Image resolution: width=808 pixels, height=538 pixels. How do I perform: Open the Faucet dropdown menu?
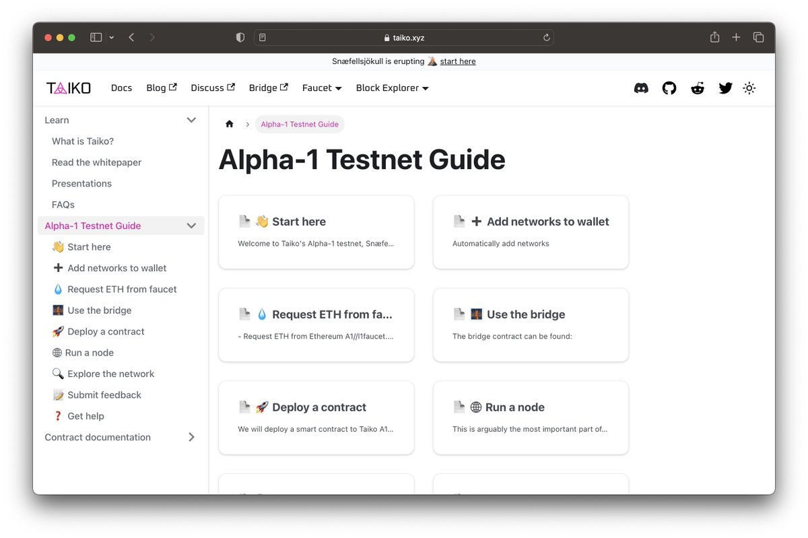(x=322, y=88)
